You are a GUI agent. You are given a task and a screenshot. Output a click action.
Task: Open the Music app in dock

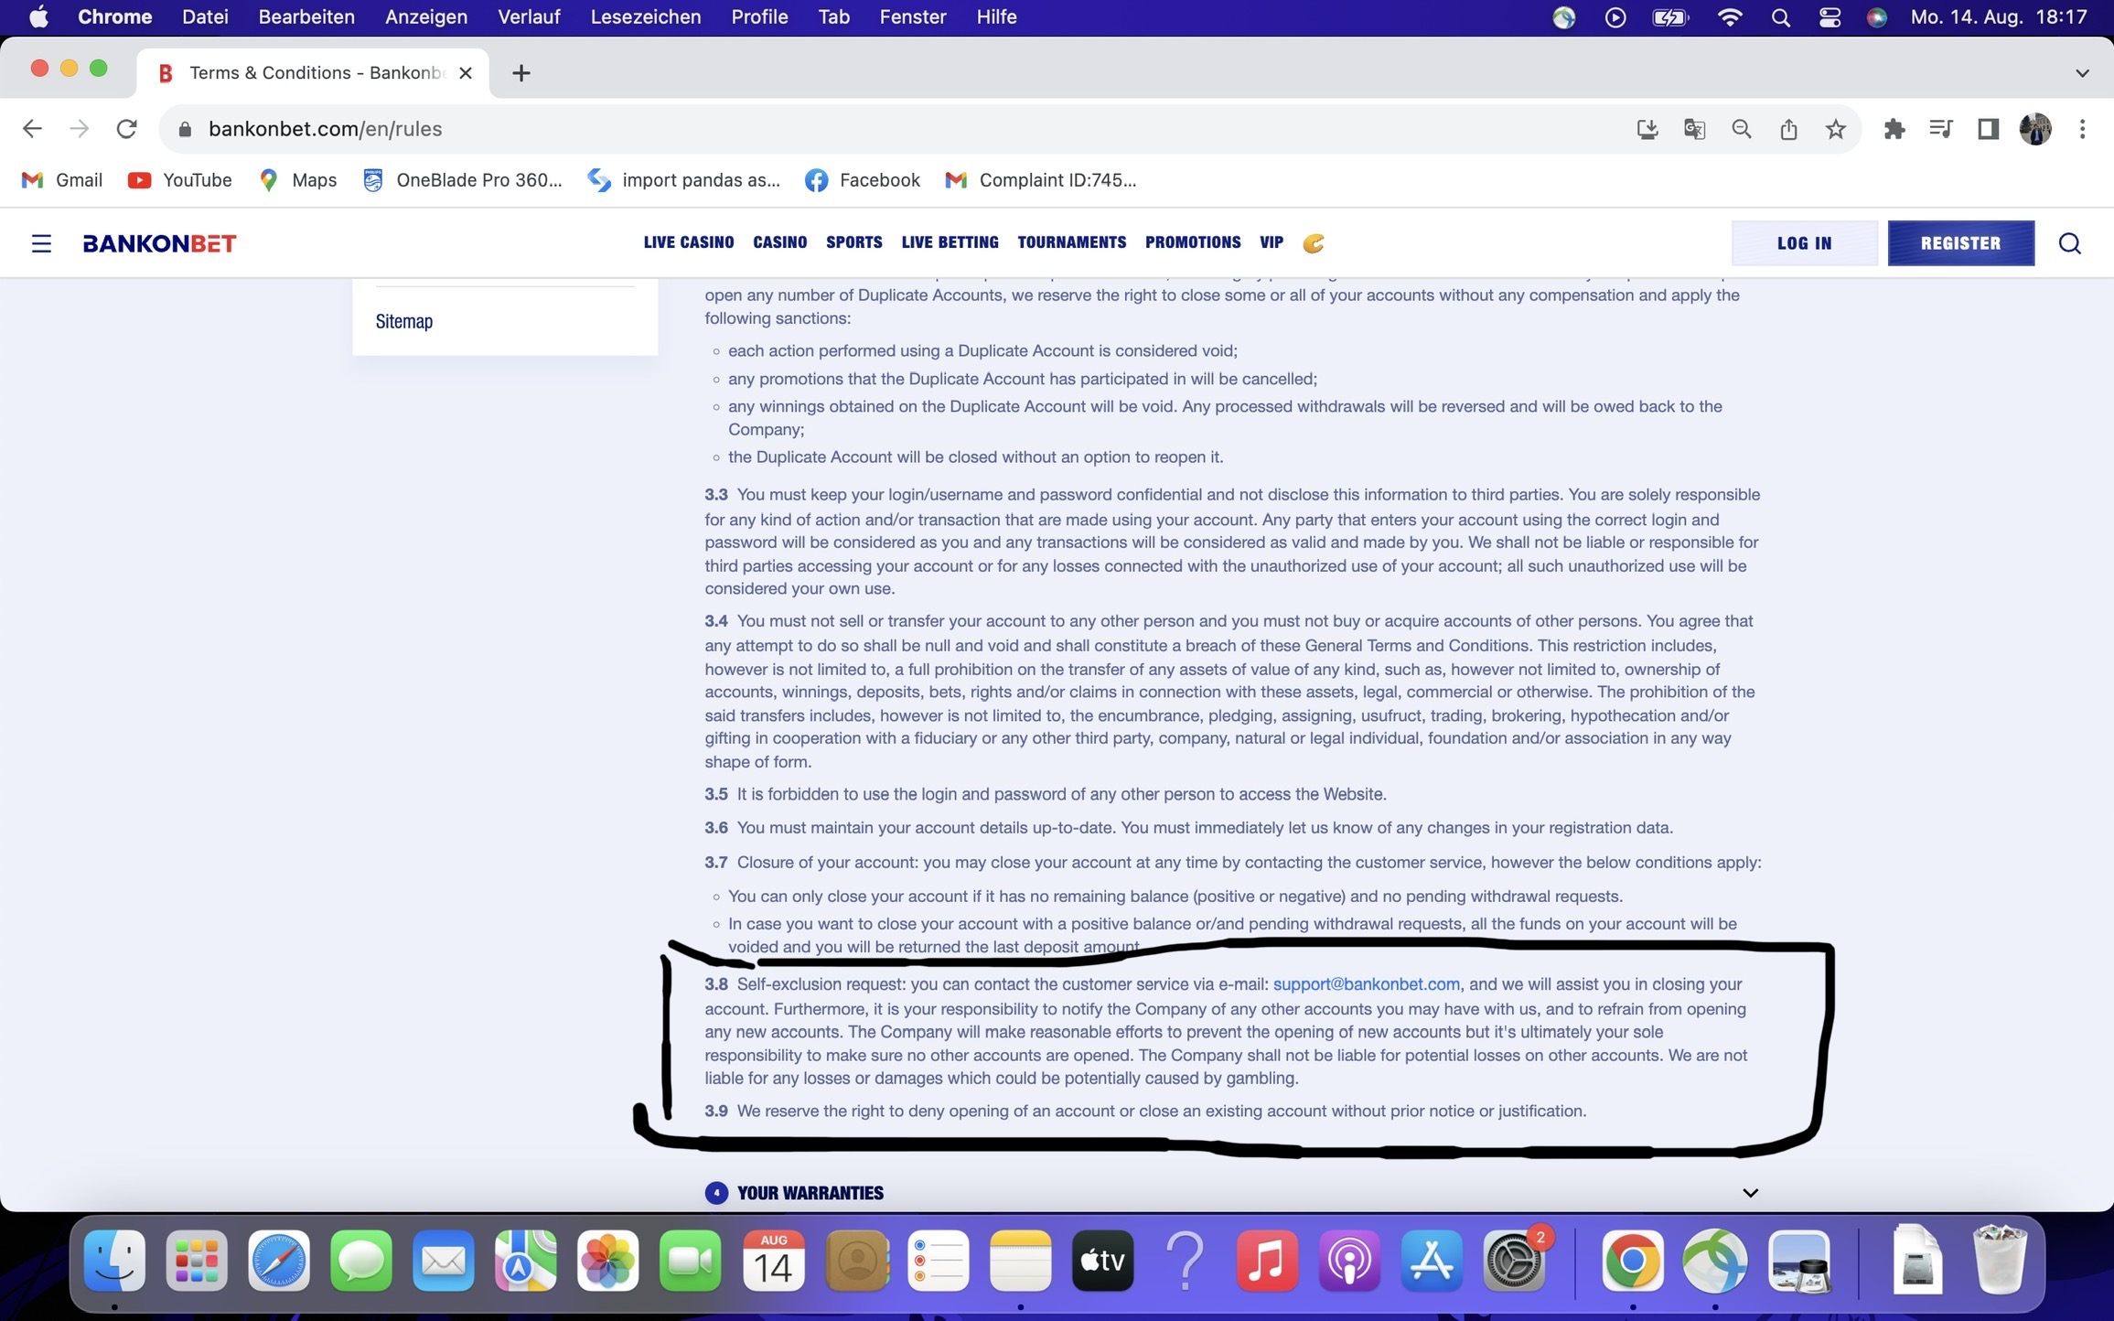[1267, 1261]
